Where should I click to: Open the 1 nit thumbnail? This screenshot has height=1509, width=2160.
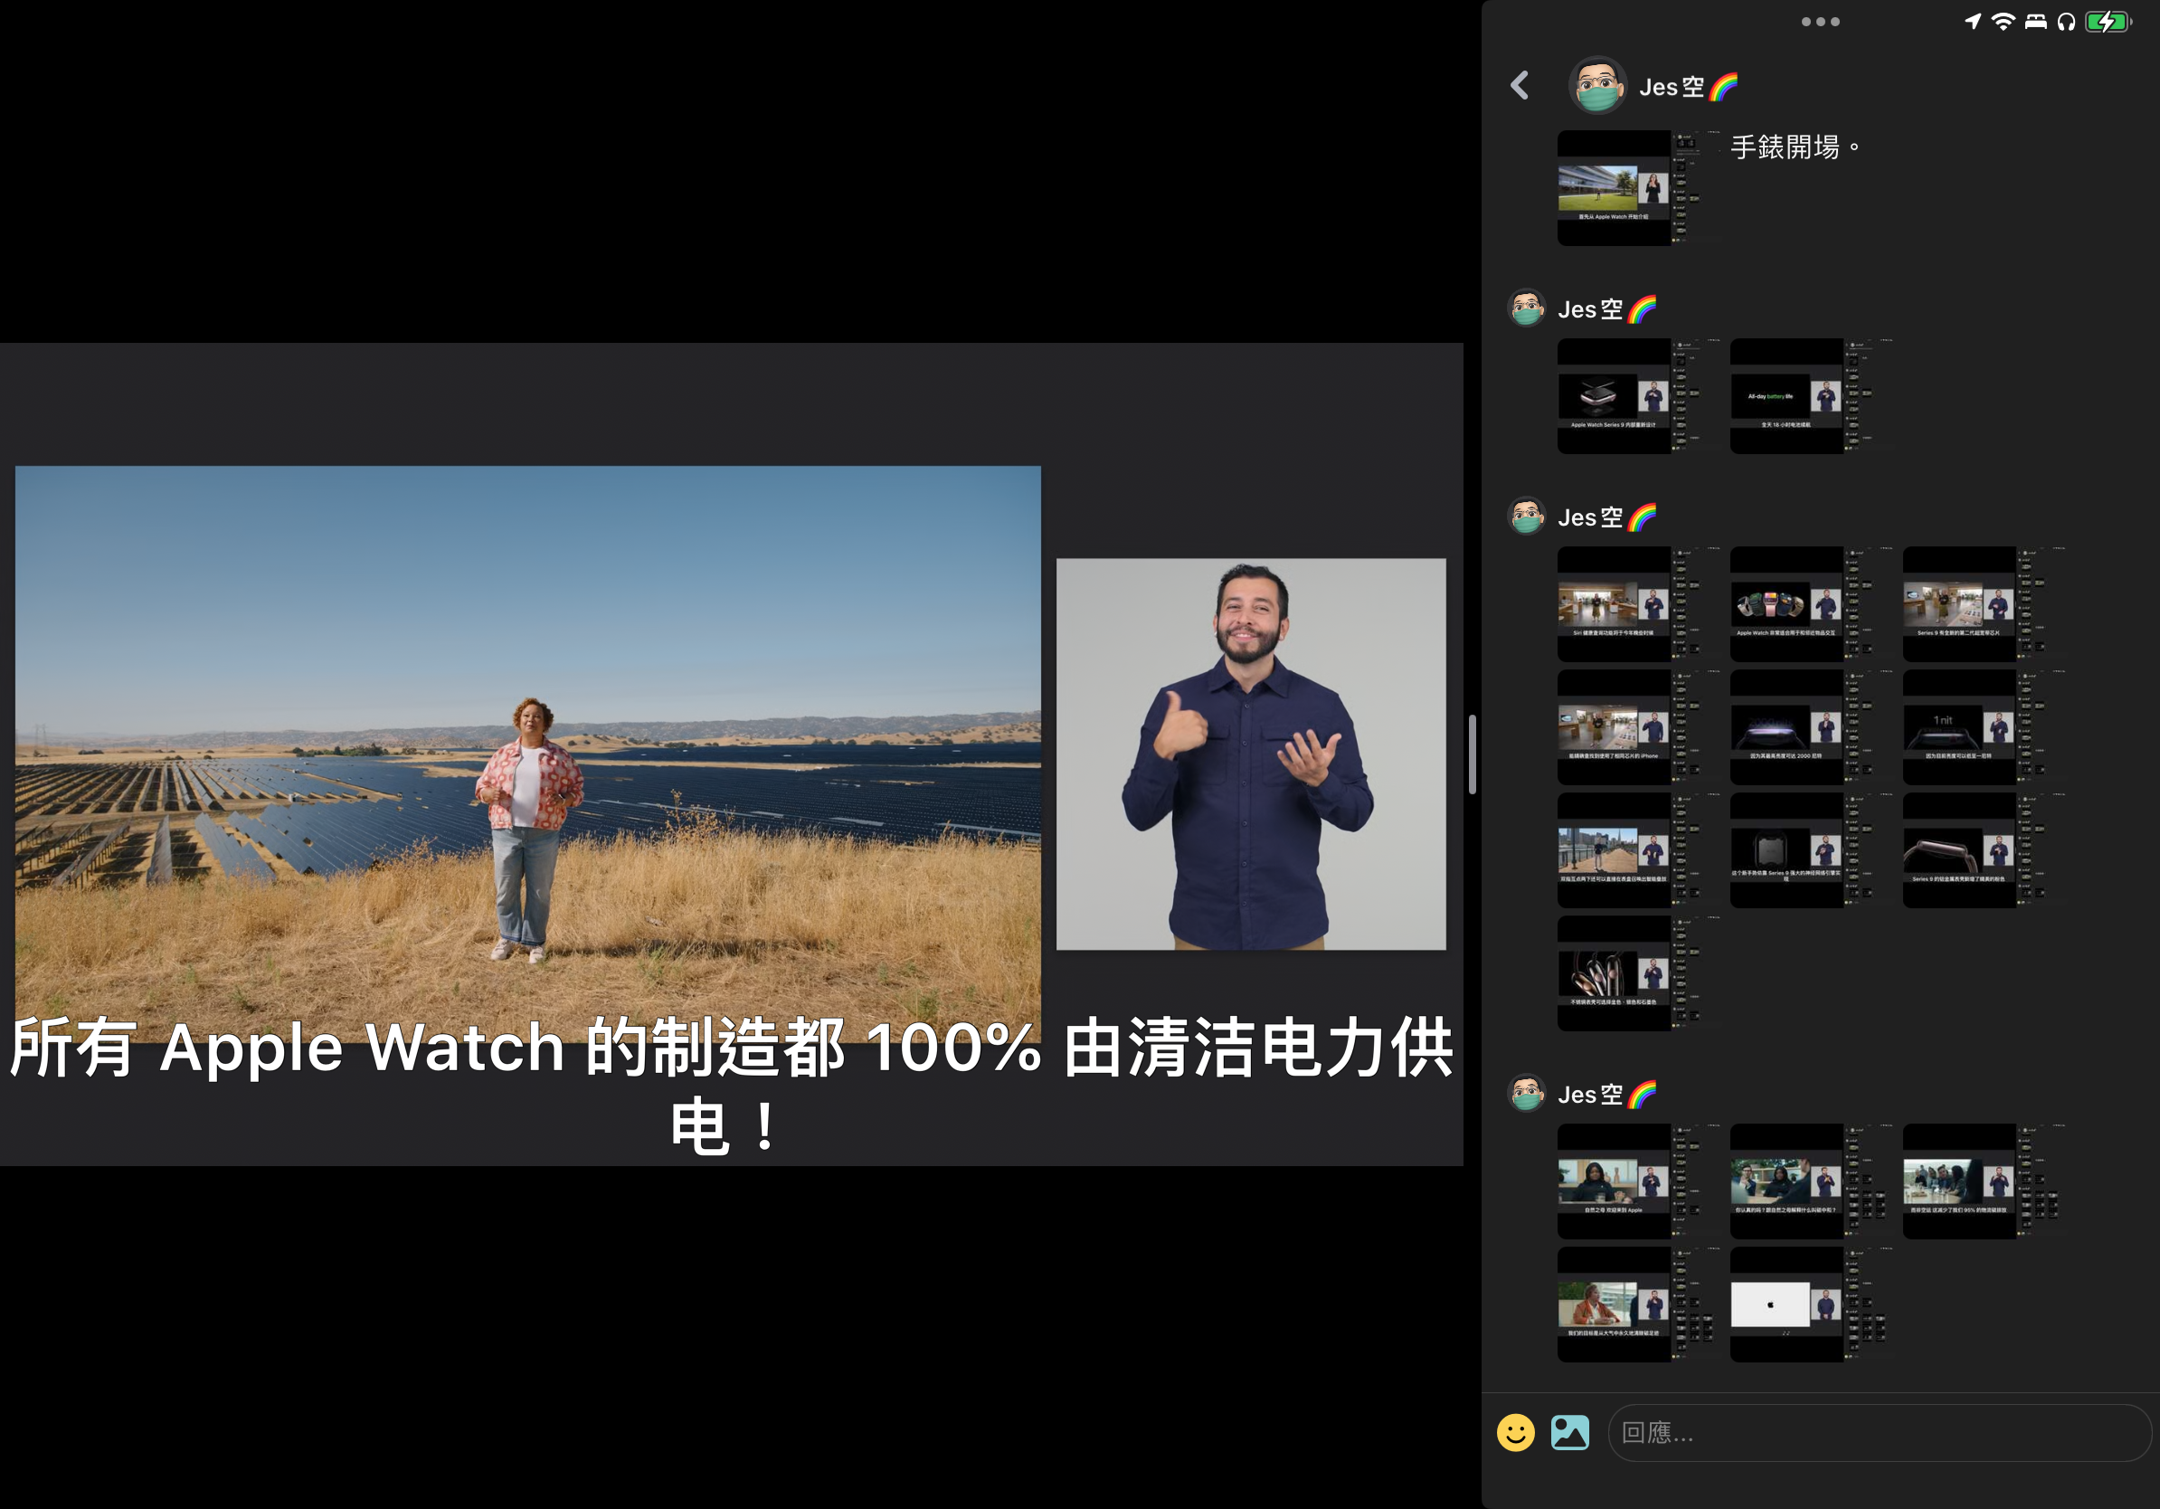coord(1985,727)
